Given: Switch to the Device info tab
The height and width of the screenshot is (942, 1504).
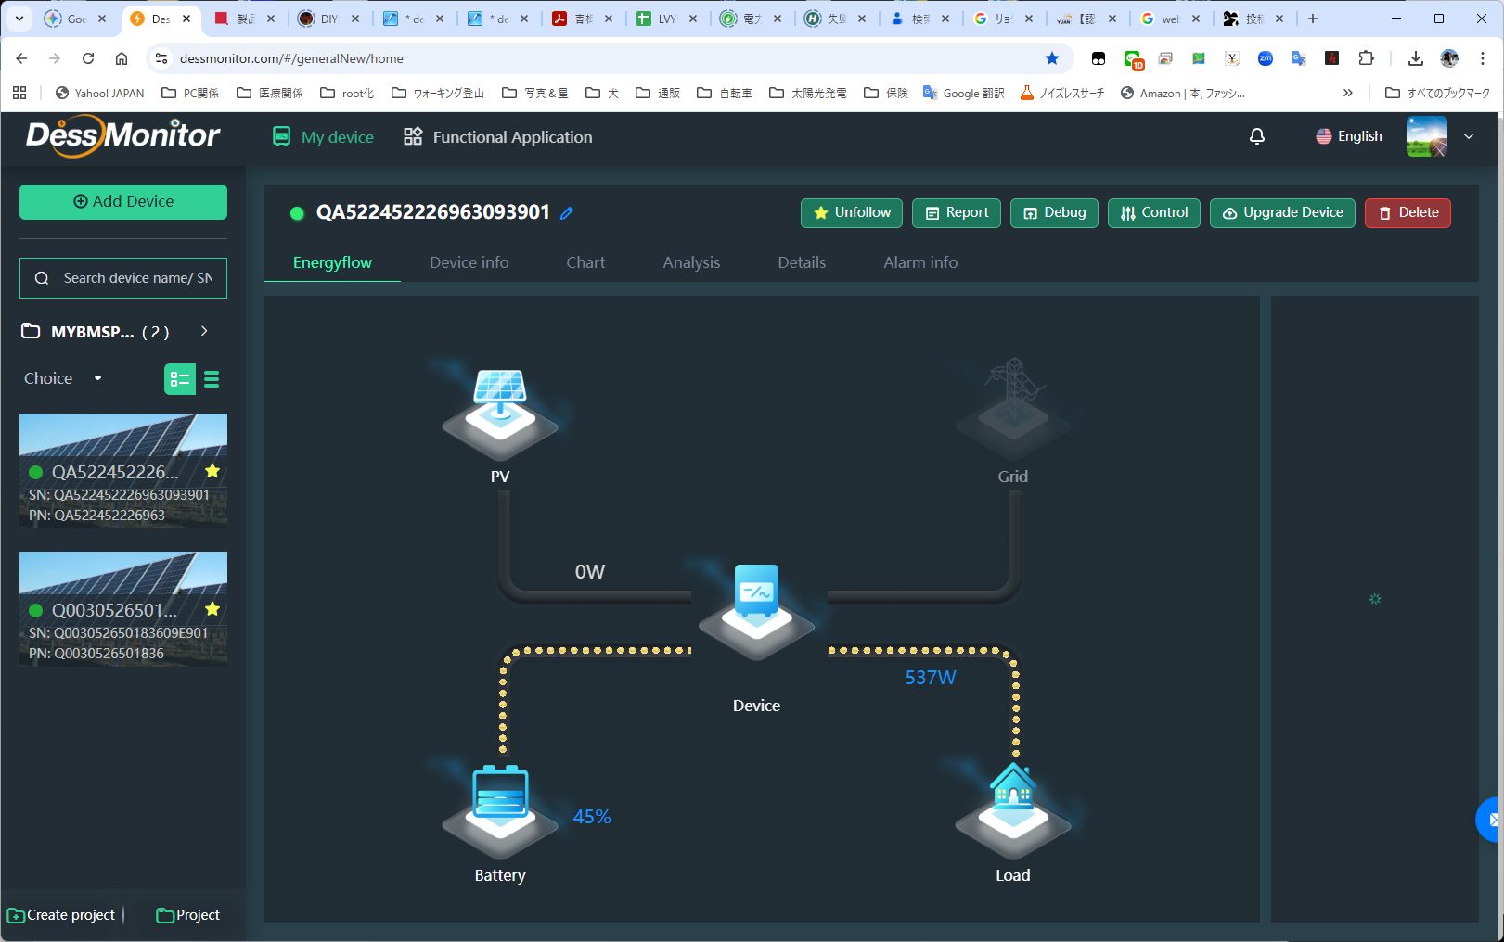Looking at the screenshot, I should (x=469, y=262).
